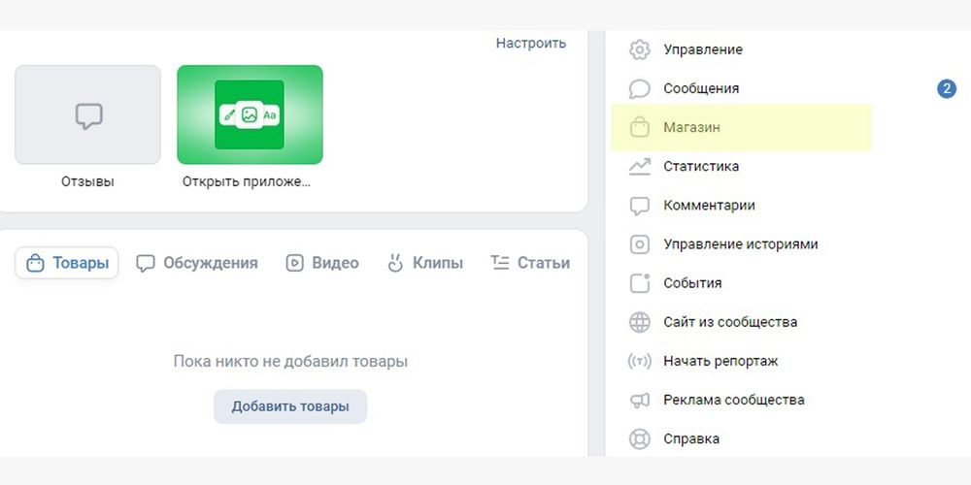Viewport: 971px width, 485px height.
Task: Open the green Открыть приложение tile
Action: coord(250,114)
